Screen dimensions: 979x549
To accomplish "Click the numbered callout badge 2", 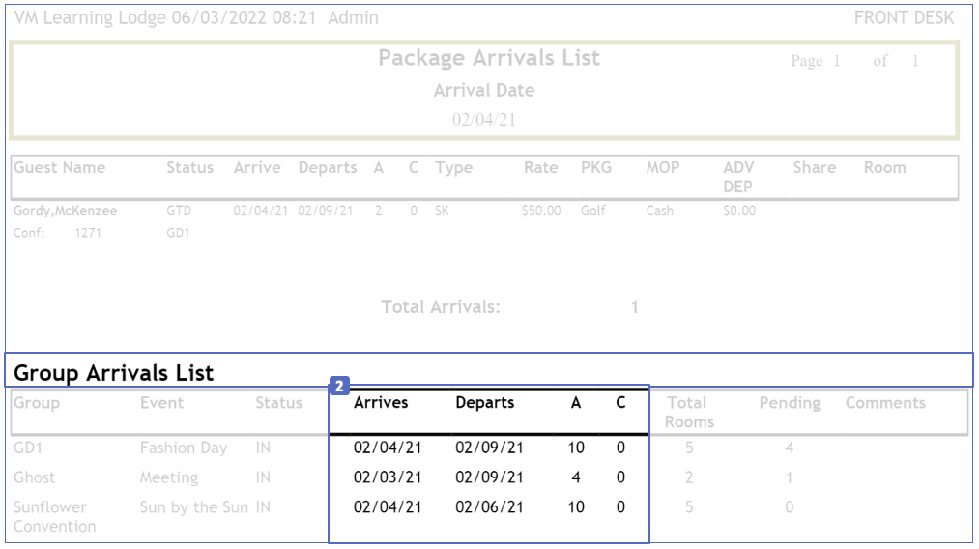I will (x=339, y=387).
